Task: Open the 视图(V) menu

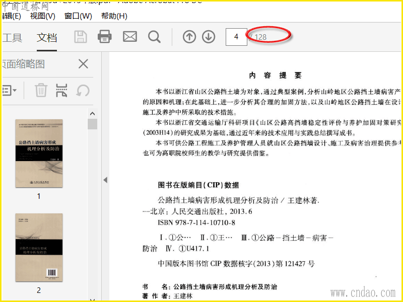Action: click(x=43, y=16)
